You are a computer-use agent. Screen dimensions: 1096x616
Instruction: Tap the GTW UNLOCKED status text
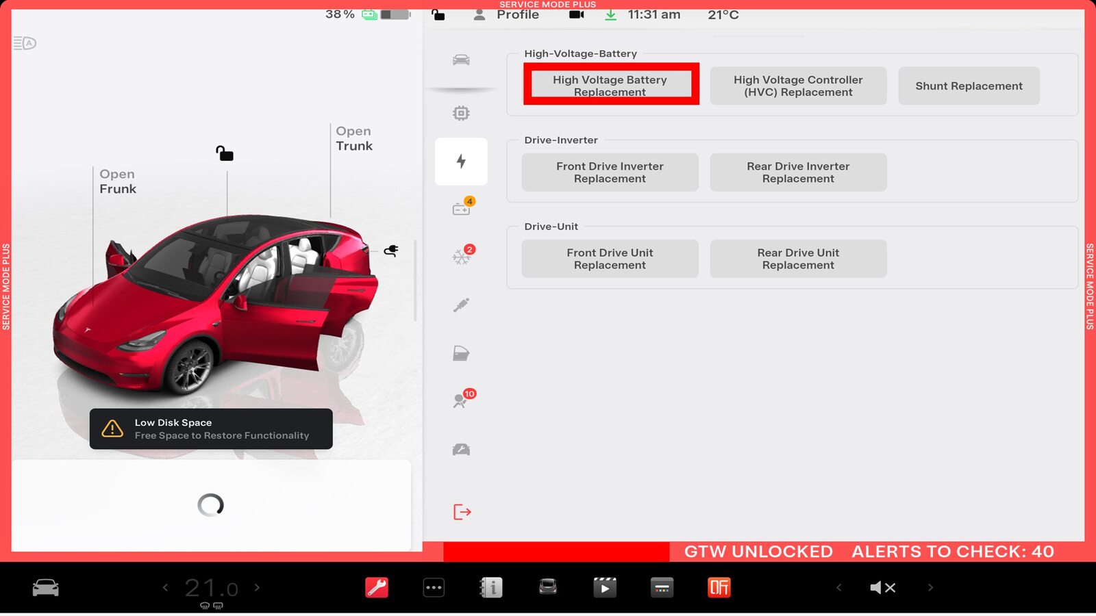pyautogui.click(x=758, y=552)
